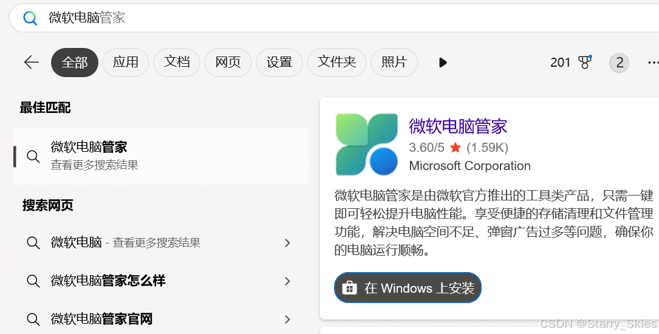659x334 pixels.
Task: Click magnifier icon beside 微软电脑管家怎么样
Action: click(33, 281)
